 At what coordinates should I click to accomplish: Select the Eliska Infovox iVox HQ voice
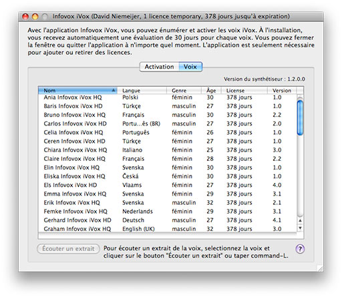point(168,176)
